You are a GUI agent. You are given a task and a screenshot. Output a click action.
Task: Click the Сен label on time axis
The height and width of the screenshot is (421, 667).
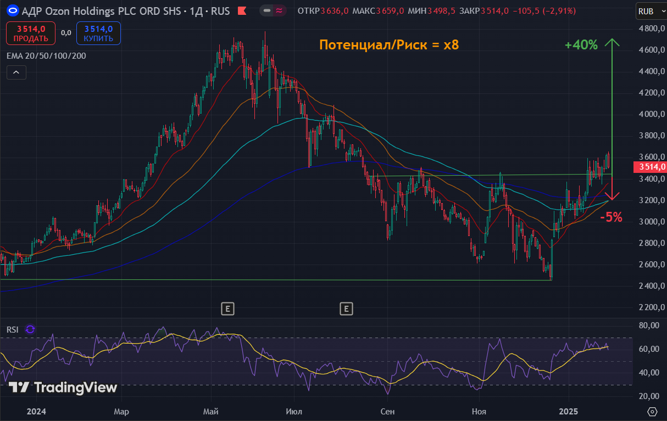[x=387, y=411]
